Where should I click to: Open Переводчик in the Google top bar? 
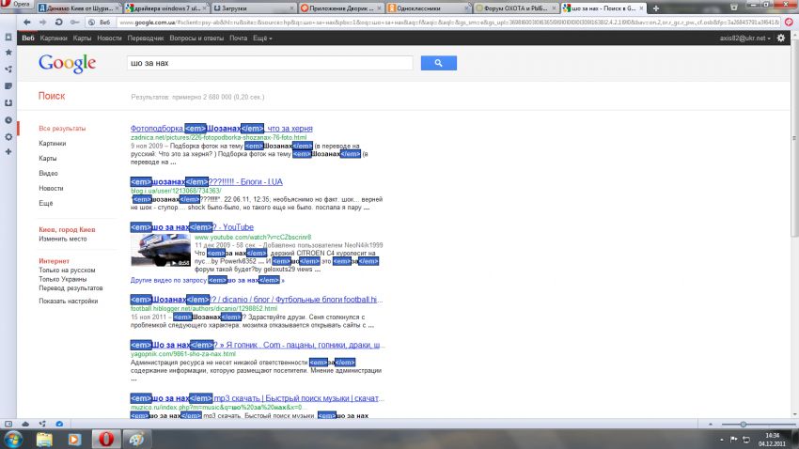(x=145, y=39)
